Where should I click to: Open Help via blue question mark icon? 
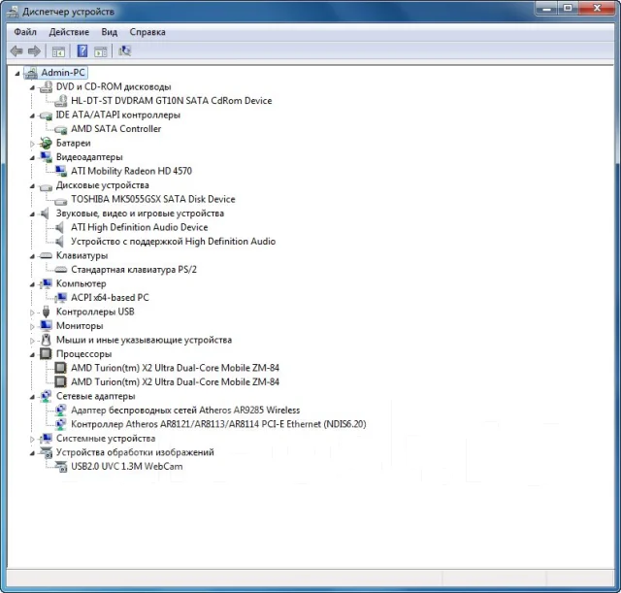[82, 51]
